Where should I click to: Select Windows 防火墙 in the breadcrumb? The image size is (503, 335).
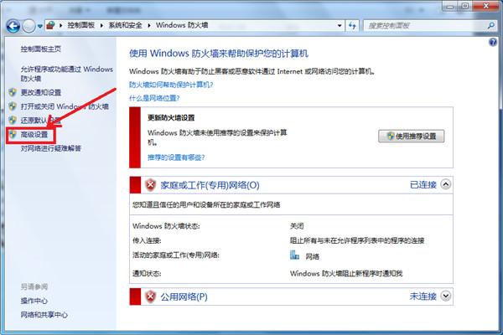click(182, 25)
